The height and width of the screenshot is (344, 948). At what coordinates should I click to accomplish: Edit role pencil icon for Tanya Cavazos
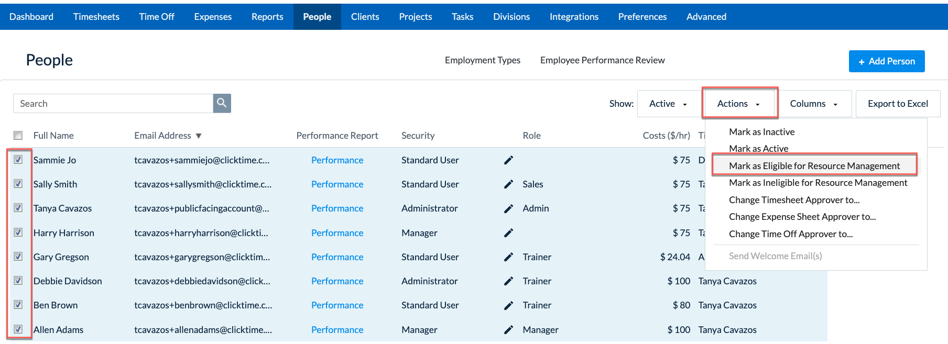(x=508, y=208)
